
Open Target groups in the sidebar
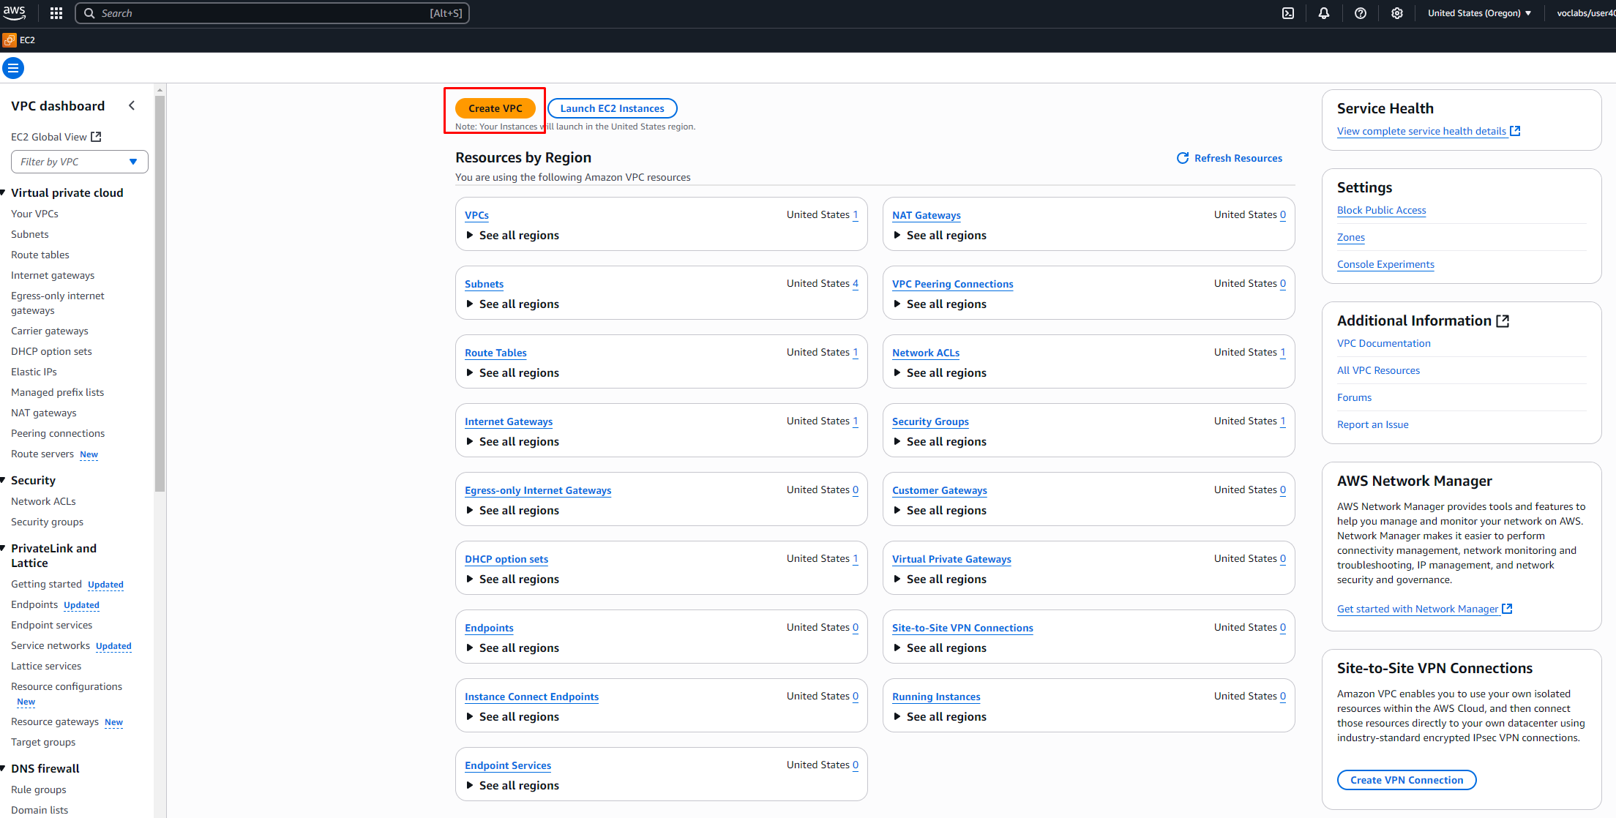point(43,742)
